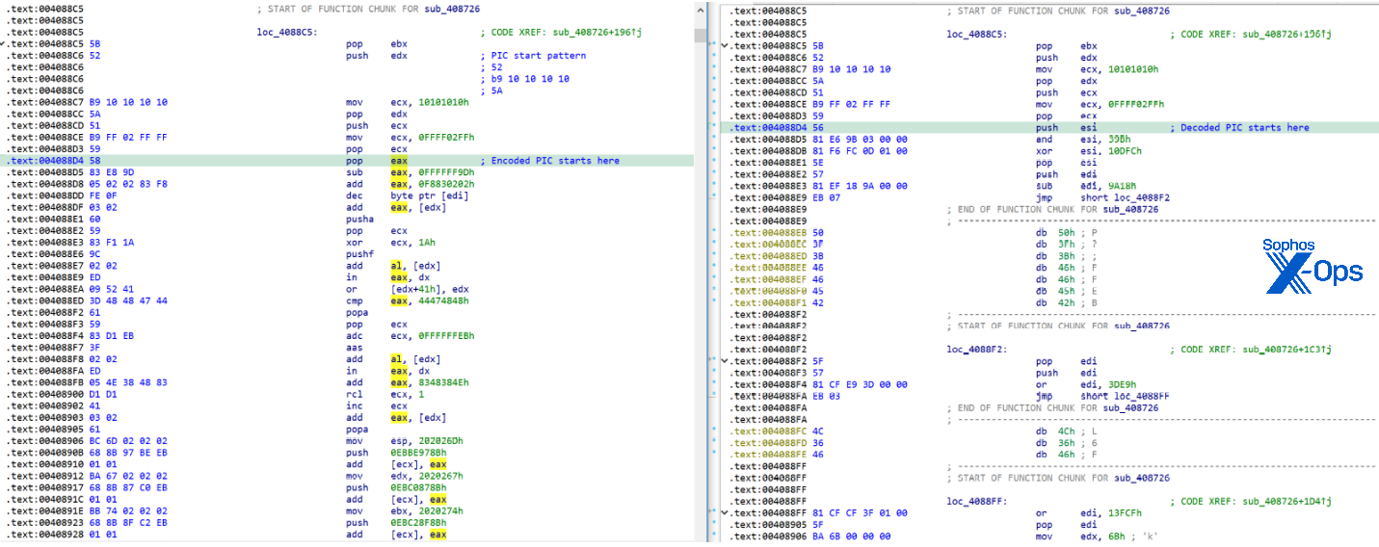Collapse the right-pane chunk at 004088C5 5B
The image size is (1379, 547).
pyautogui.click(x=726, y=45)
